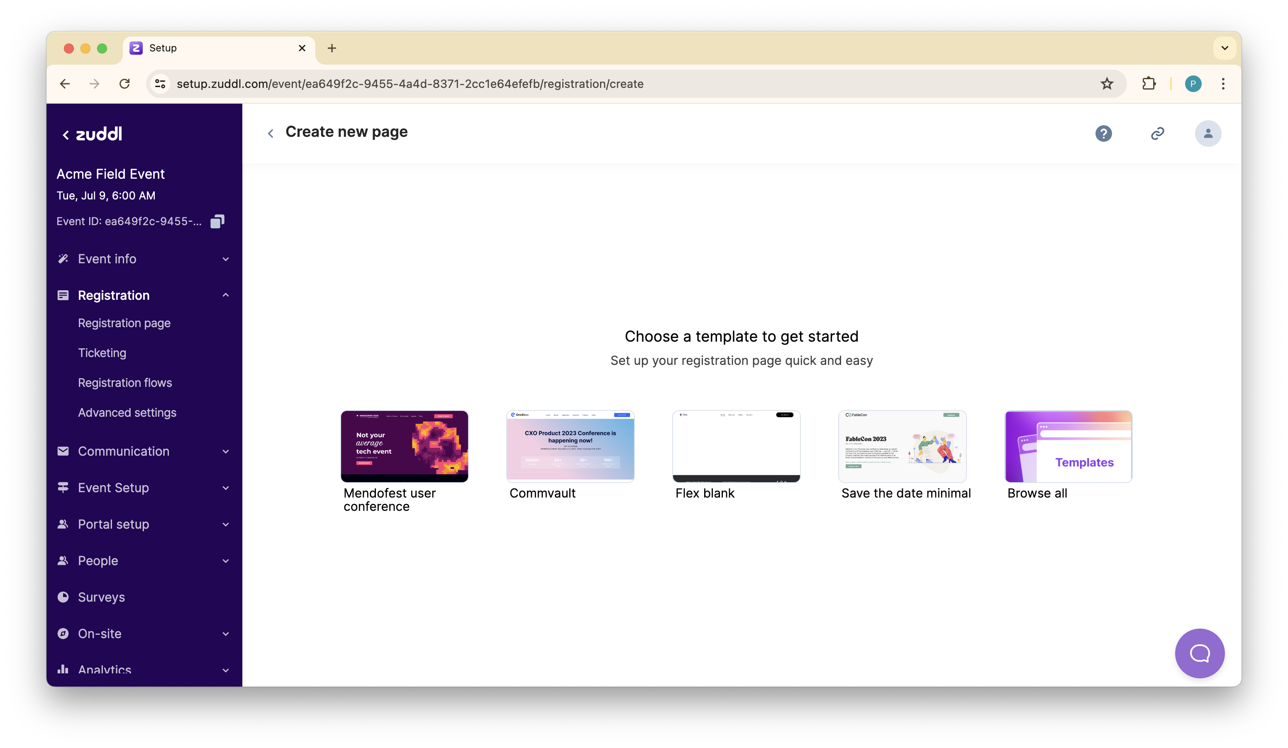
Task: Bookmark this page with the star icon
Action: click(x=1107, y=84)
